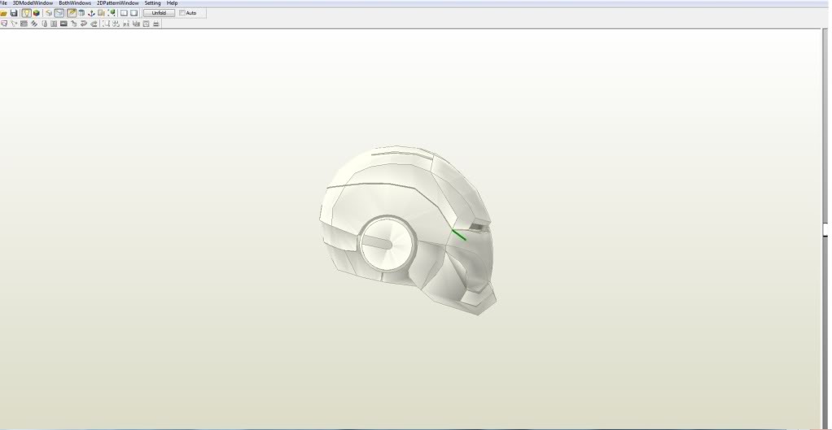832x430 pixels.
Task: Save the project with the floppy disk icon
Action: [x=14, y=13]
